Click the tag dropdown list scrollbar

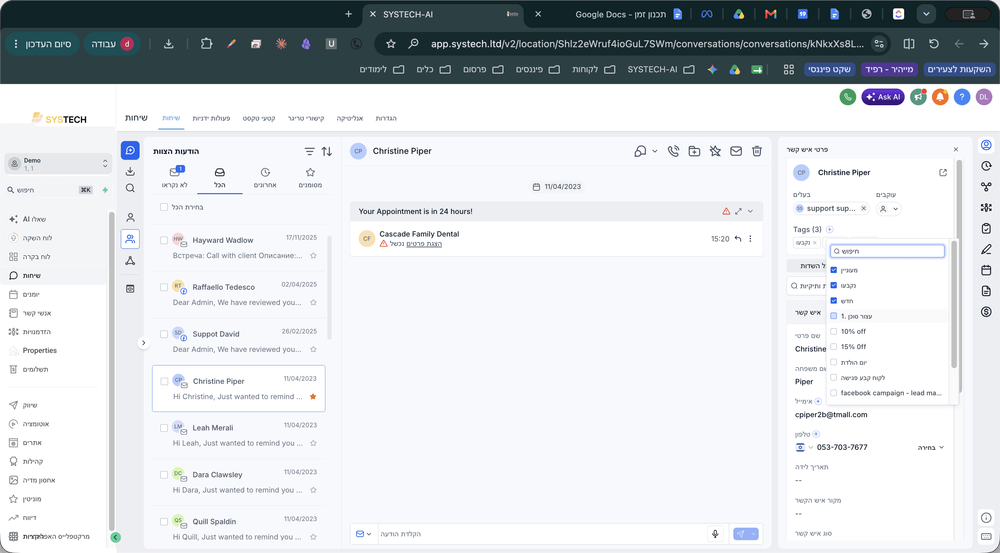click(x=954, y=305)
